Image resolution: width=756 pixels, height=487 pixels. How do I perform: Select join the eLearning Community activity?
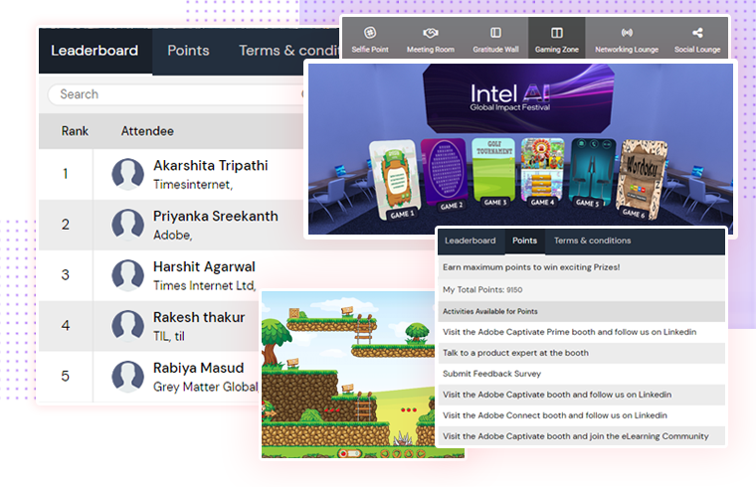[582, 436]
